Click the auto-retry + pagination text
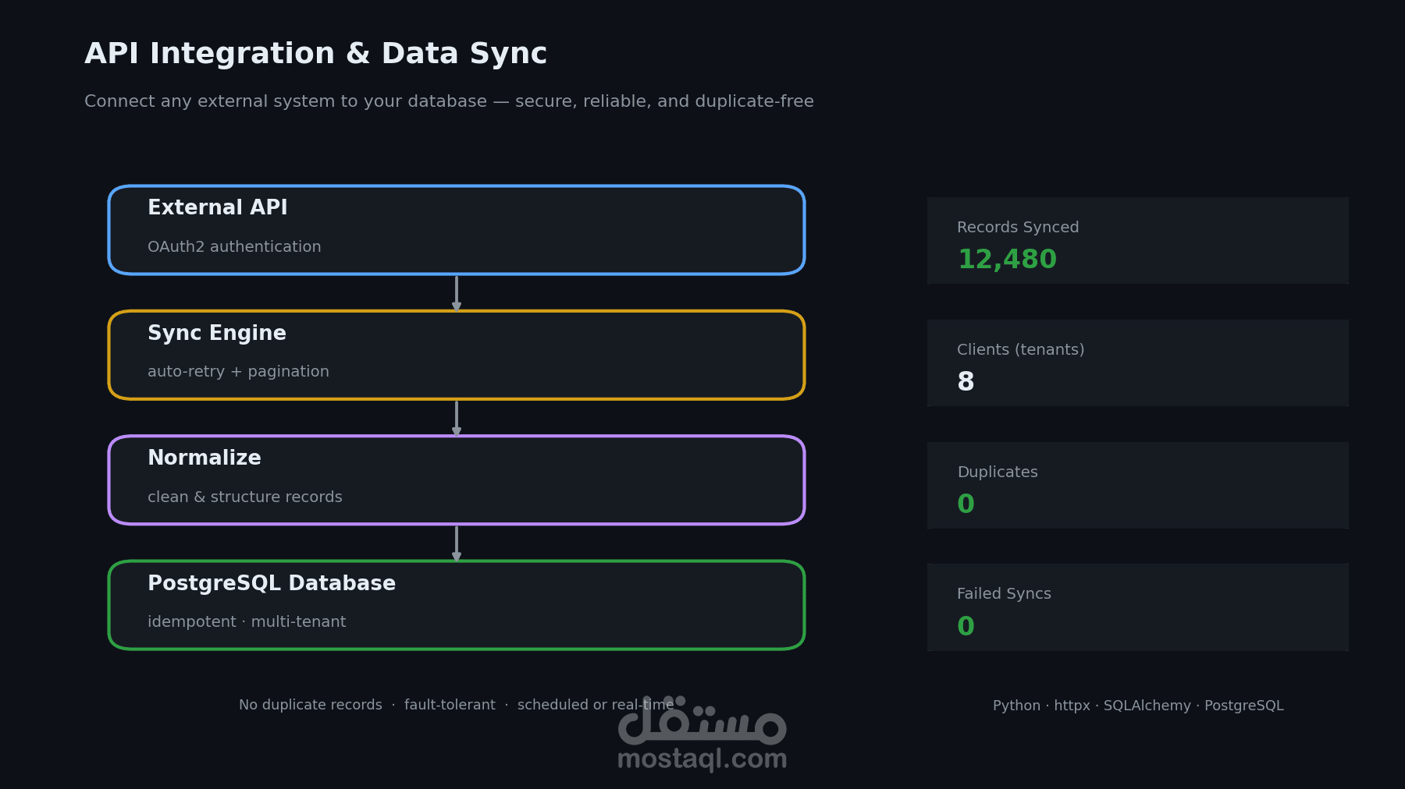 (x=238, y=372)
